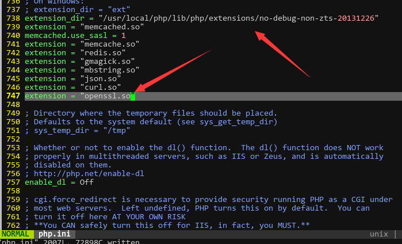Click the value 1 of memcached.use_sasl
Viewport: 402px width, 244px height.
click(x=124, y=35)
